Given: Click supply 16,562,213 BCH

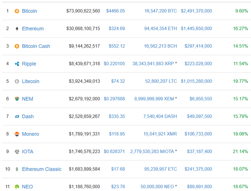Looking at the screenshot, I should [x=160, y=46].
